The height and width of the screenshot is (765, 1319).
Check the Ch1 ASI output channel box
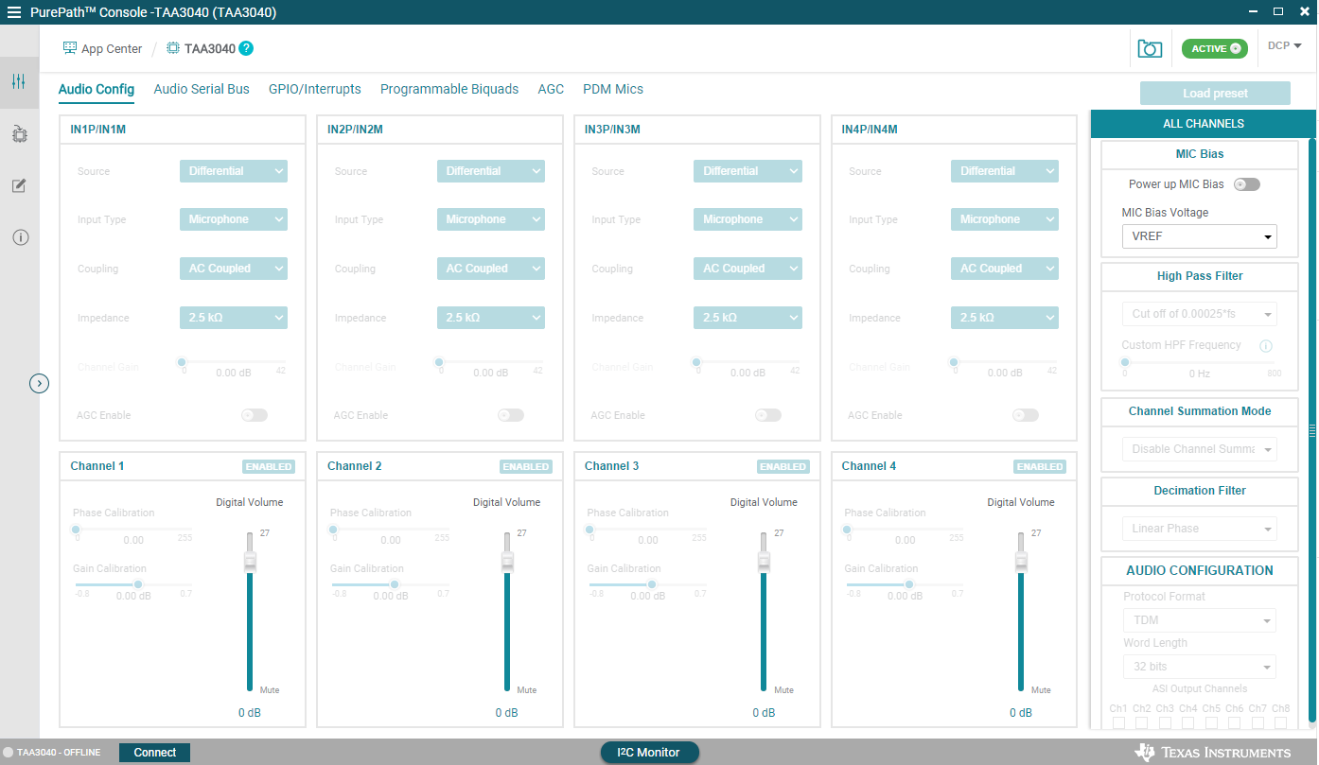pyautogui.click(x=1118, y=722)
